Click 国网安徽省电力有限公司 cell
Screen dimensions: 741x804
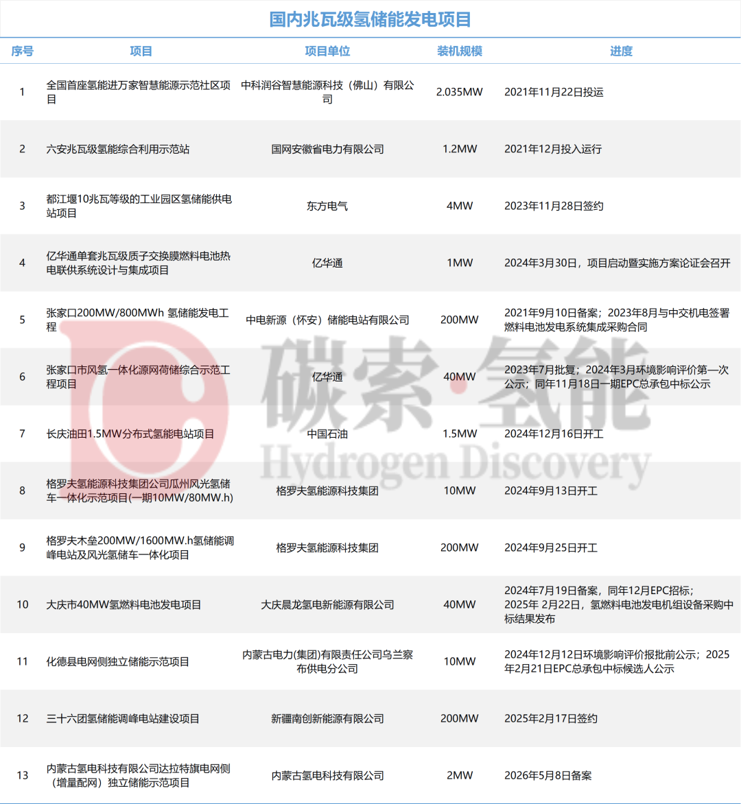point(327,150)
